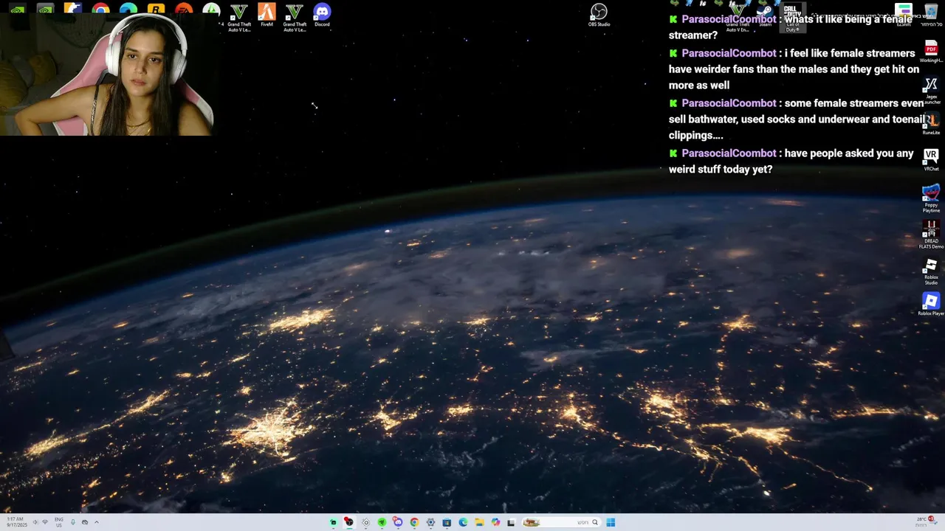Click the red notification badge on taskbar
This screenshot has width=945, height=531.
coord(932,519)
